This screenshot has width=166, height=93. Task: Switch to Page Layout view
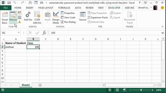coord(117,90)
